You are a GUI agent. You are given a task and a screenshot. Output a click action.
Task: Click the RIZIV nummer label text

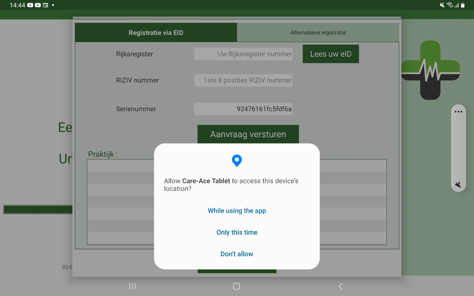click(137, 80)
